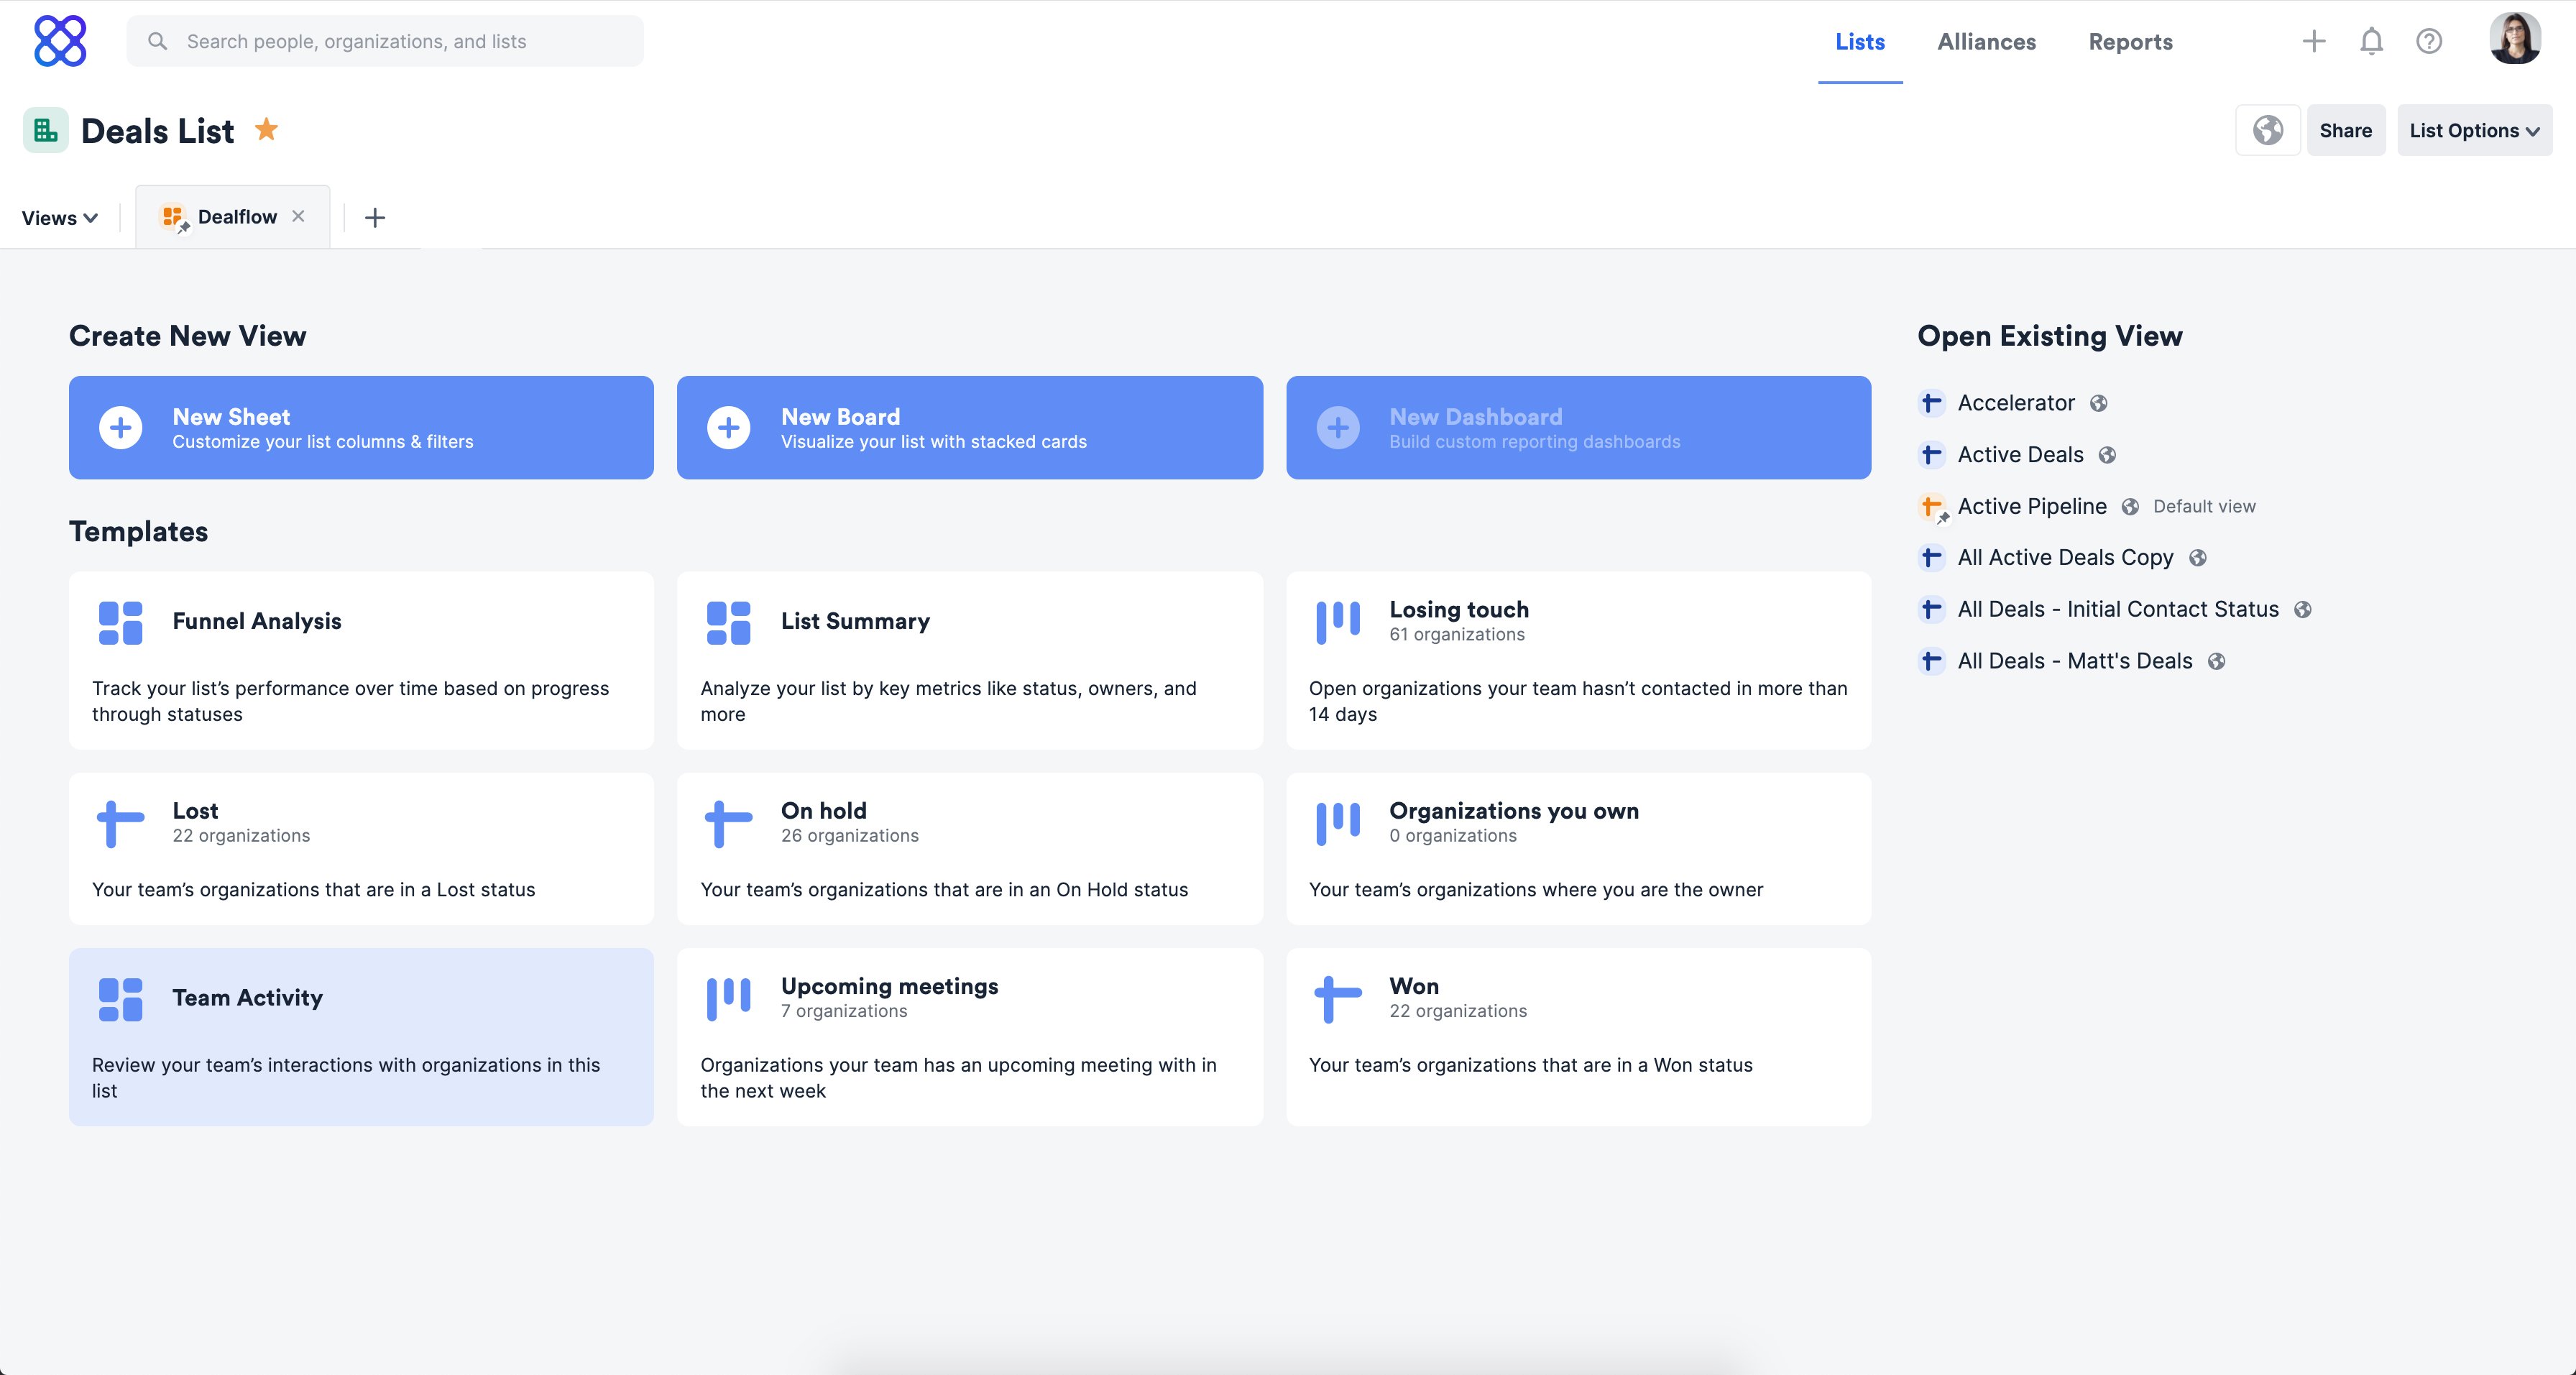Select the Lost template card
The image size is (2576, 1375).
361,848
